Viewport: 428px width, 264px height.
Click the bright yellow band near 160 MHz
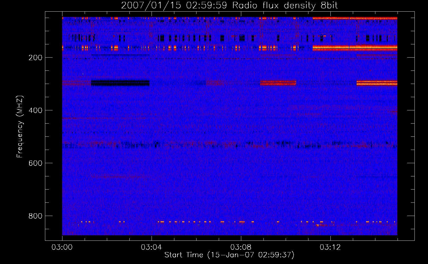355,48
